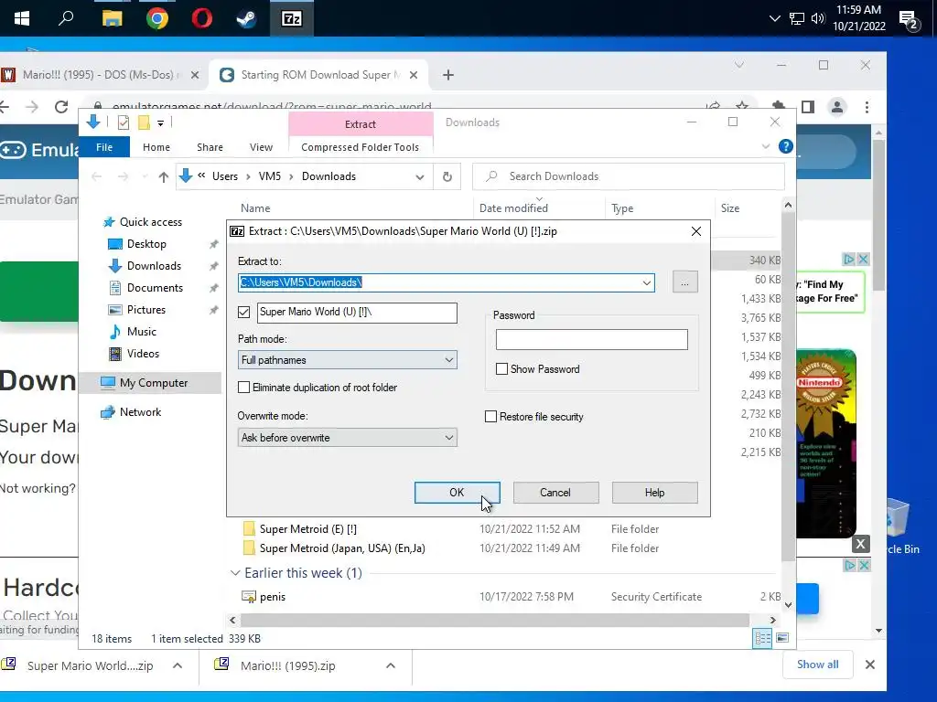Open the address bar history dropdown
The height and width of the screenshot is (702, 937).
coord(419,176)
